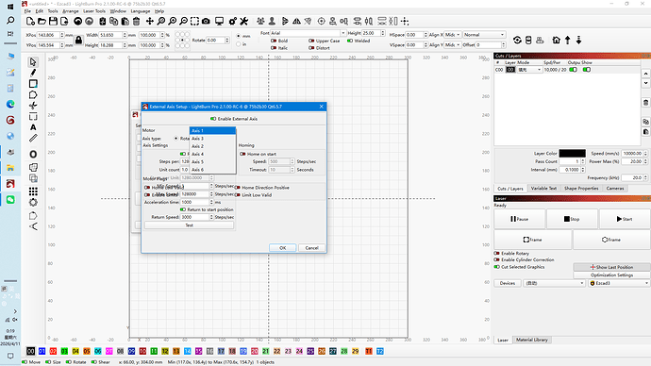The image size is (651, 366).
Task: Select the Text tool labeled A
Action: 33,127
